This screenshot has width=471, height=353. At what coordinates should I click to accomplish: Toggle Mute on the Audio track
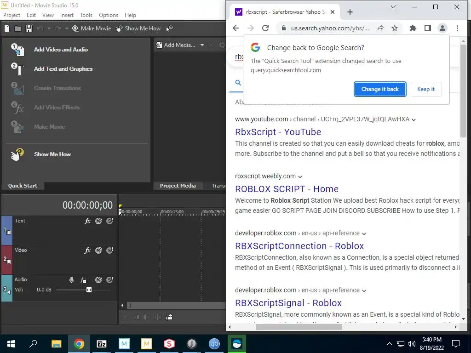pyautogui.click(x=98, y=280)
